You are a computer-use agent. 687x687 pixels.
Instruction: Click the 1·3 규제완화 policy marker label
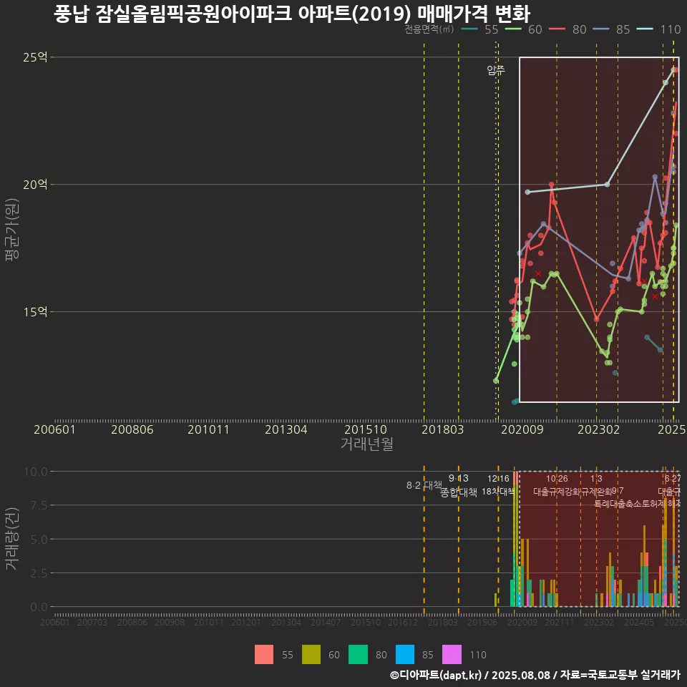(596, 485)
